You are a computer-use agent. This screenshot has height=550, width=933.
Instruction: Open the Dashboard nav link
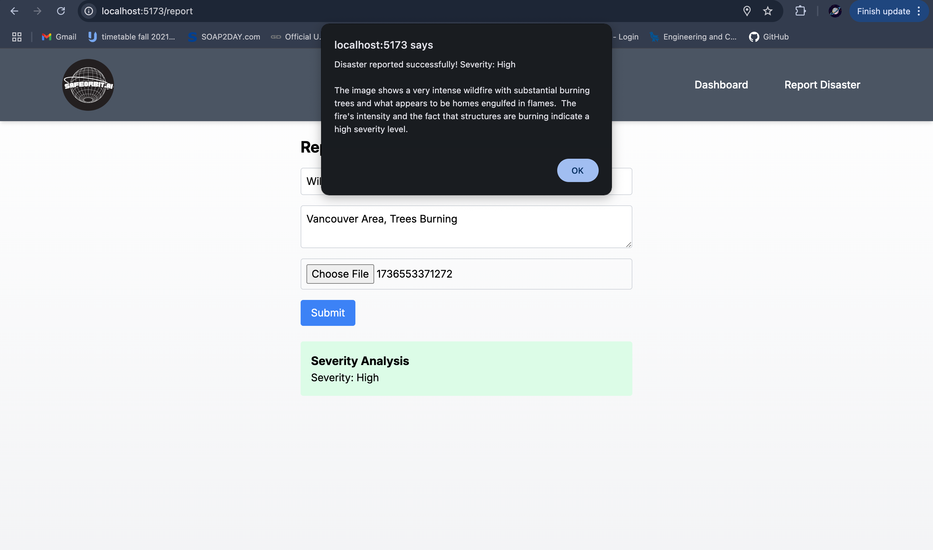721,85
